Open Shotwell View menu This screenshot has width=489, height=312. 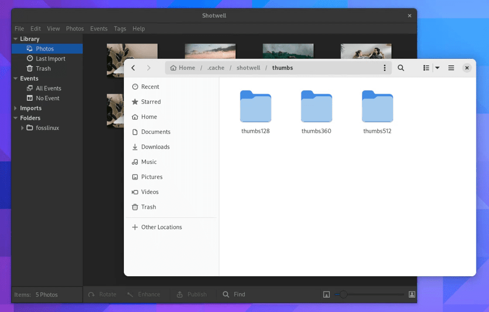pos(53,29)
